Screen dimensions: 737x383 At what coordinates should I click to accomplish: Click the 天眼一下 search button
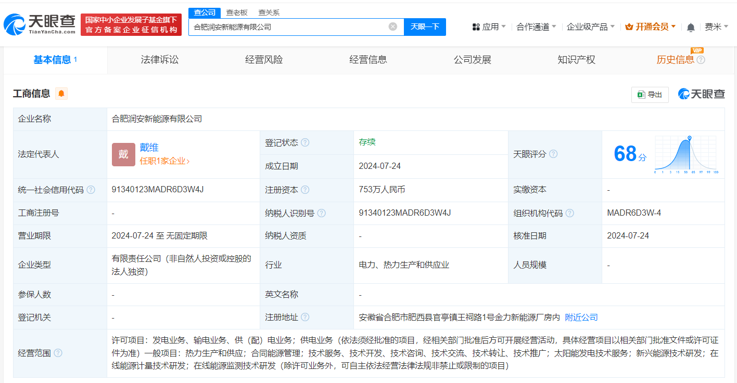point(425,26)
